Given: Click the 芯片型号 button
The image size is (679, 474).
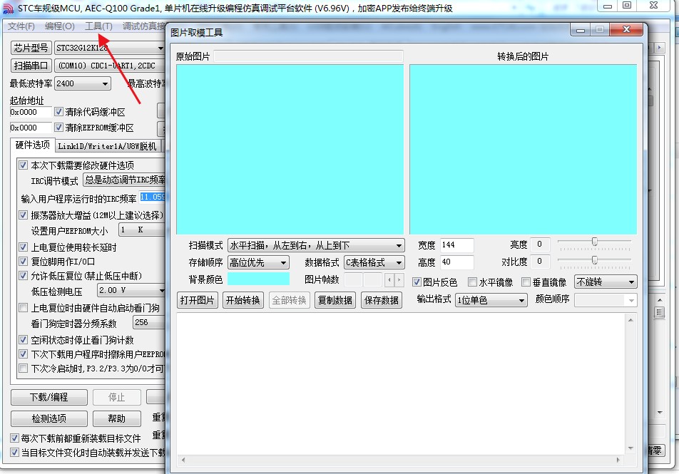Looking at the screenshot, I should (31, 48).
